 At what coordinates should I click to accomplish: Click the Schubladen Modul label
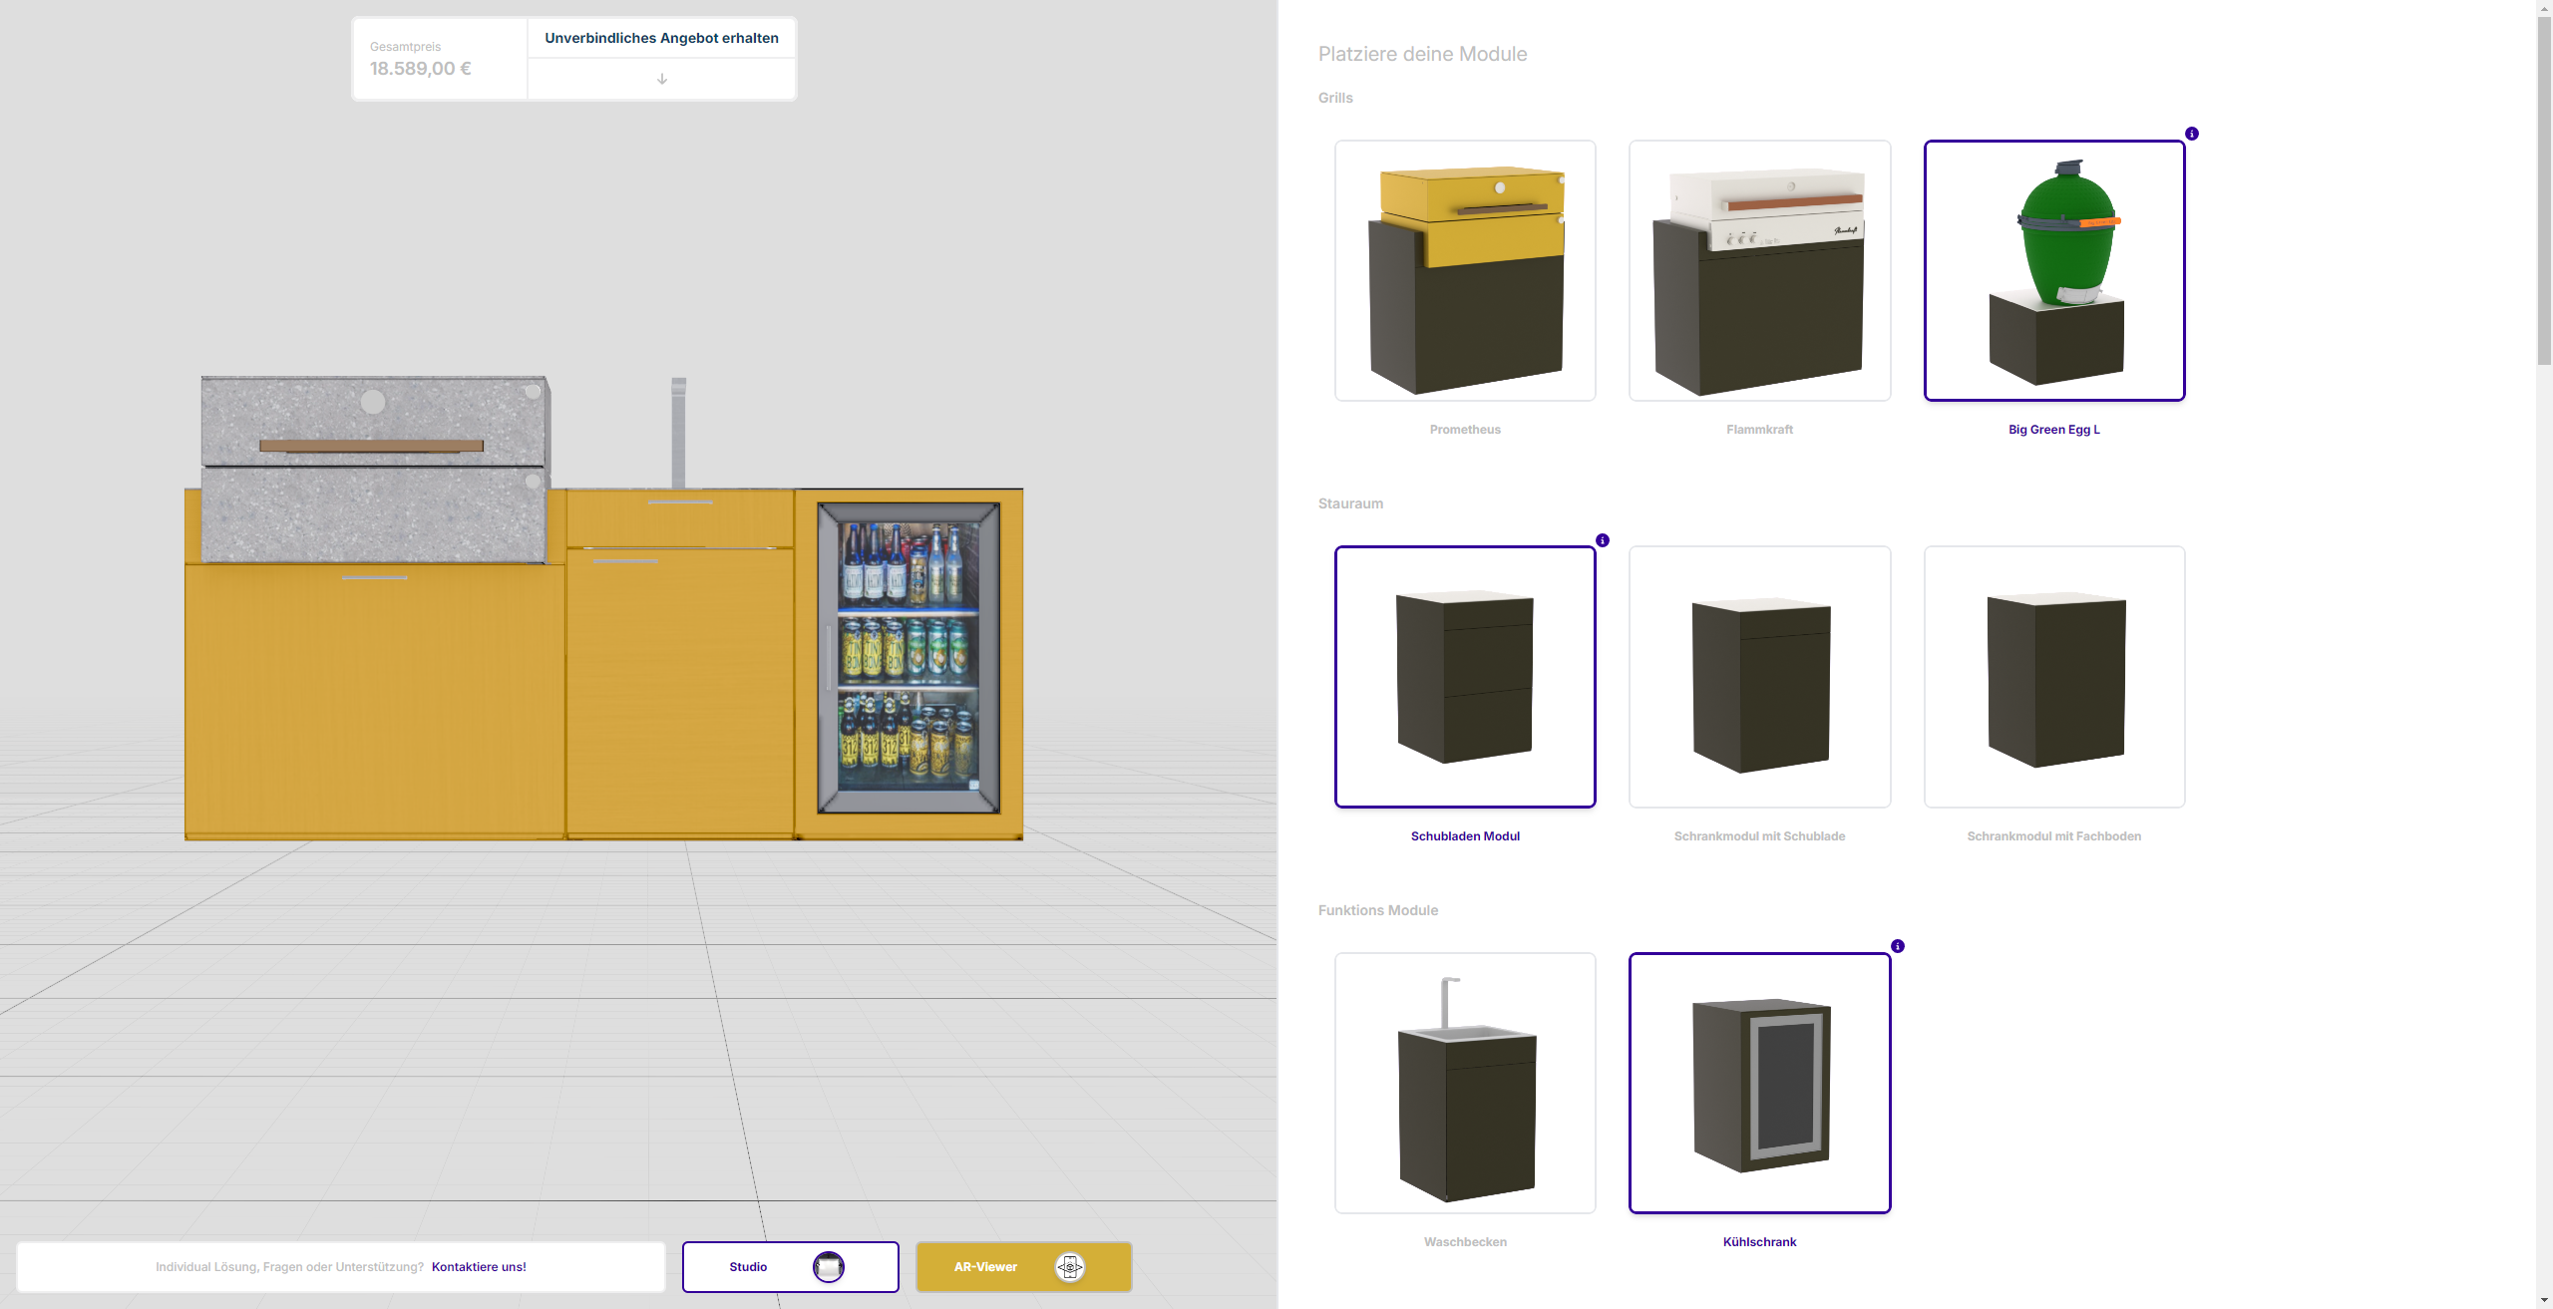(x=1465, y=836)
